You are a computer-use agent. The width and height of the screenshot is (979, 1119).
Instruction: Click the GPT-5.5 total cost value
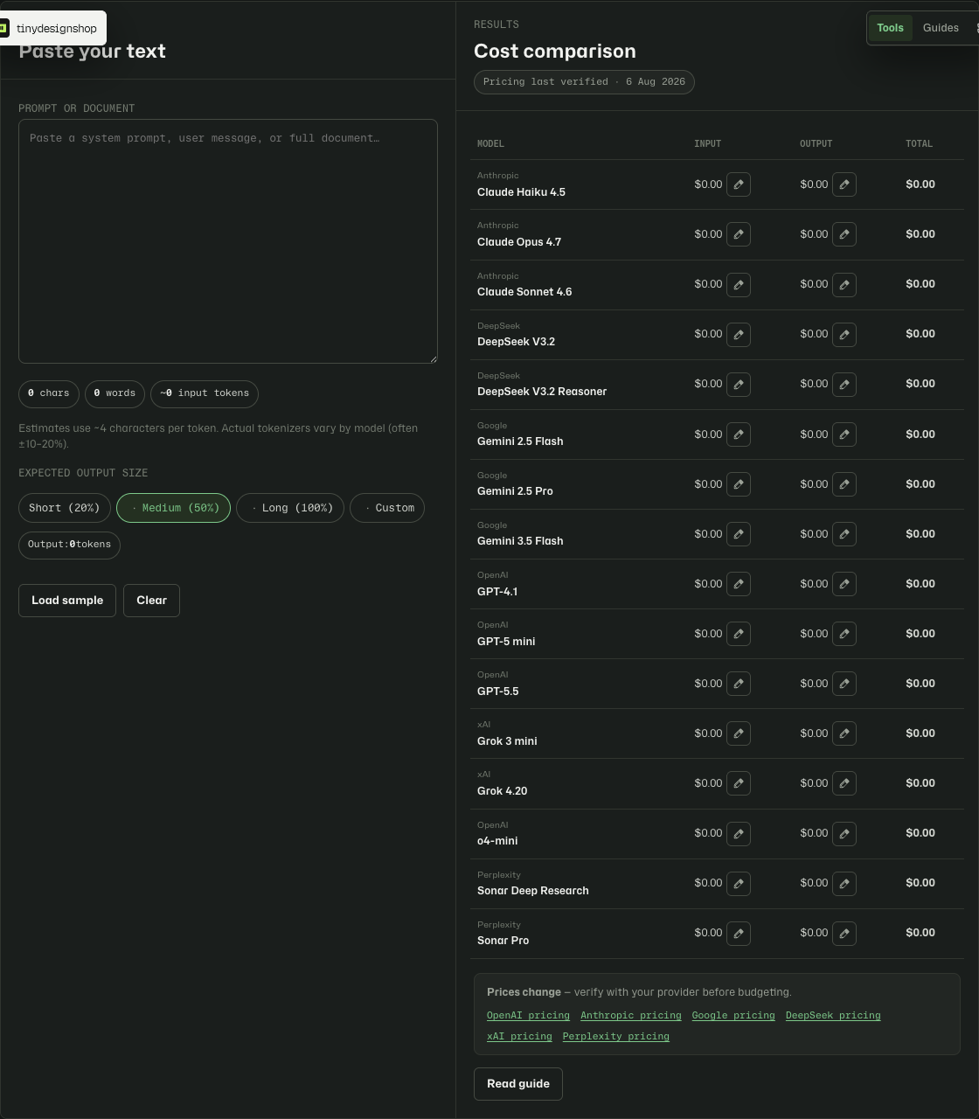pos(920,684)
